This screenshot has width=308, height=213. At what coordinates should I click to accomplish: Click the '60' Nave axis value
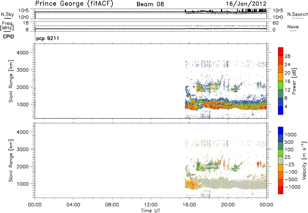275,23
